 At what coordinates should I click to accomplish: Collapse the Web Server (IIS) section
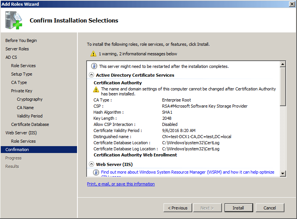click(x=92, y=164)
